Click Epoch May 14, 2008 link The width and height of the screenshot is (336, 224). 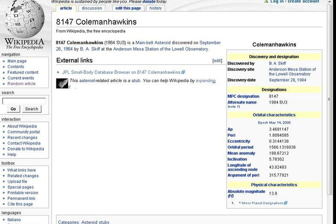pyautogui.click(x=274, y=123)
